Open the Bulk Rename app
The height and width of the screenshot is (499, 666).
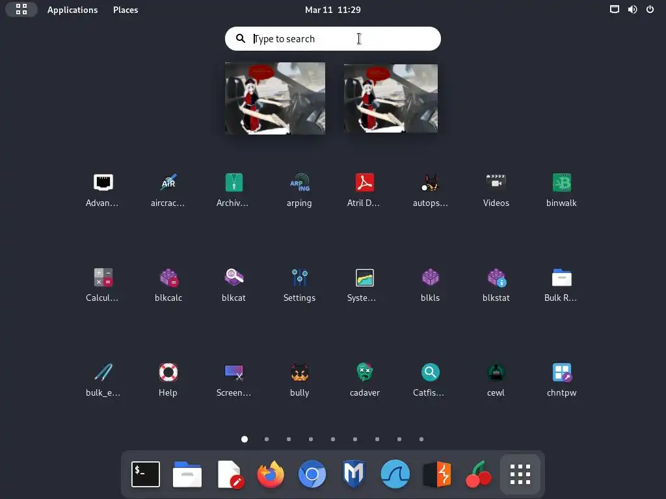point(561,278)
